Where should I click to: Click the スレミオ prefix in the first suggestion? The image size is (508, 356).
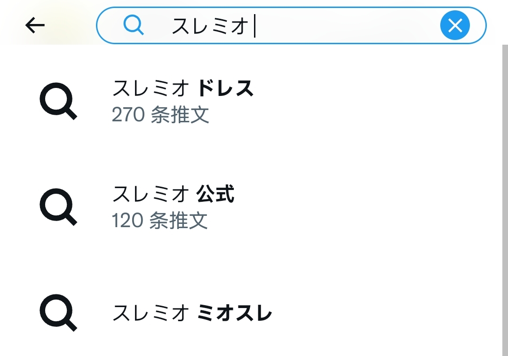tap(151, 88)
